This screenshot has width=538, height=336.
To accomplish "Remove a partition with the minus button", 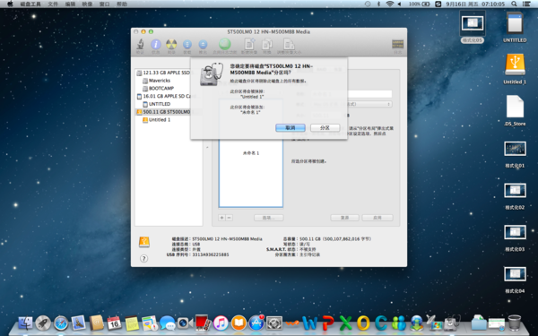I will coord(230,218).
